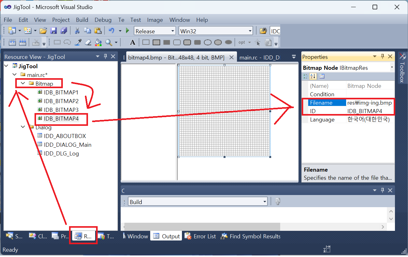Open the Image menu
Image resolution: width=408 pixels, height=257 pixels.
click(x=155, y=20)
